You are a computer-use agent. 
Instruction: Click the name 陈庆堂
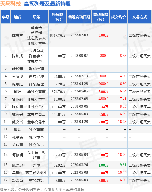tap(18, 35)
